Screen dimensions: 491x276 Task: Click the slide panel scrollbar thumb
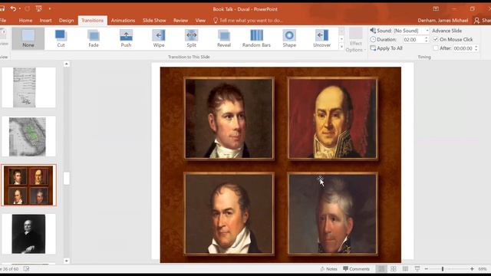(67, 179)
